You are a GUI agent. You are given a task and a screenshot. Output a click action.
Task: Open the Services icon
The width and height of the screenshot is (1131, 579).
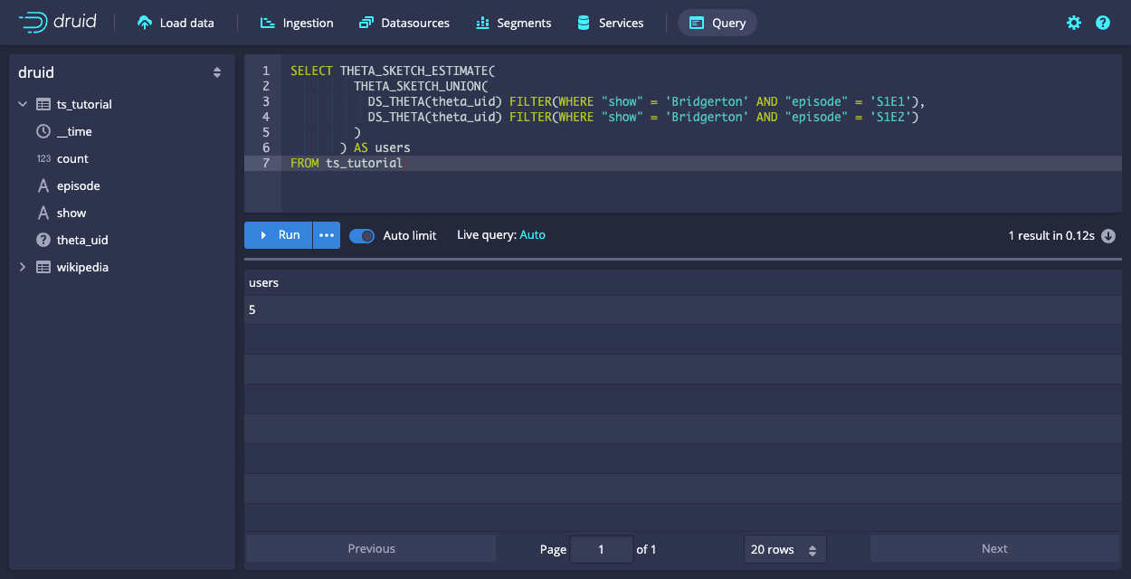[x=582, y=22]
